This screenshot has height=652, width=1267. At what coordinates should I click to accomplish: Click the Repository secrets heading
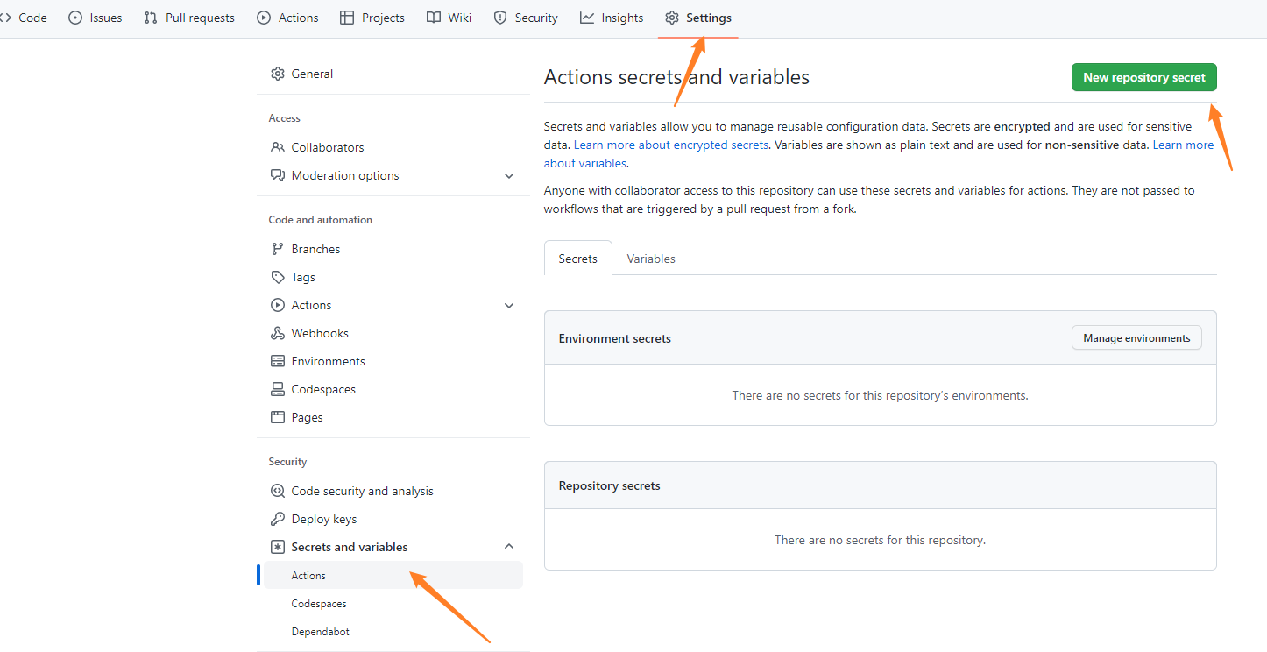click(610, 485)
